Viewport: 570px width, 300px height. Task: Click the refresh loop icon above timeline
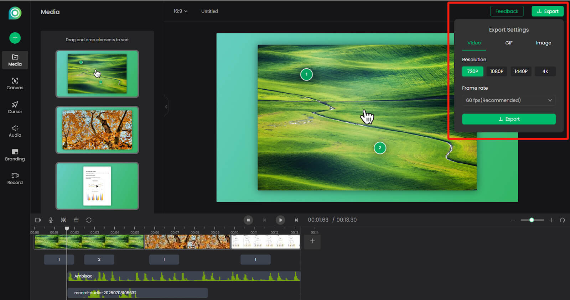[x=89, y=220]
